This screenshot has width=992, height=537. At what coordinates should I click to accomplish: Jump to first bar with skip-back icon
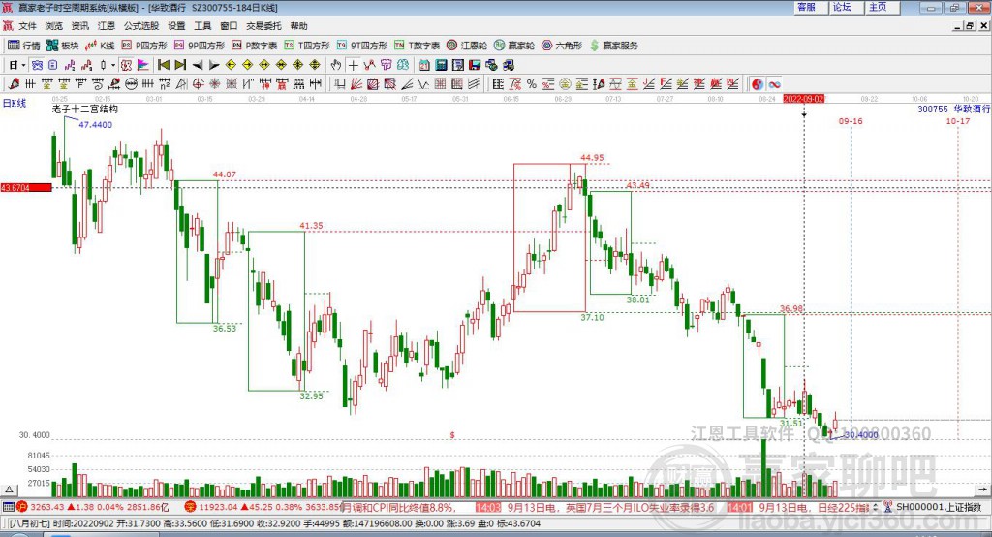click(163, 65)
